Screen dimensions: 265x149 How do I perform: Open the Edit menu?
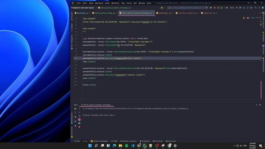tap(84, 3)
